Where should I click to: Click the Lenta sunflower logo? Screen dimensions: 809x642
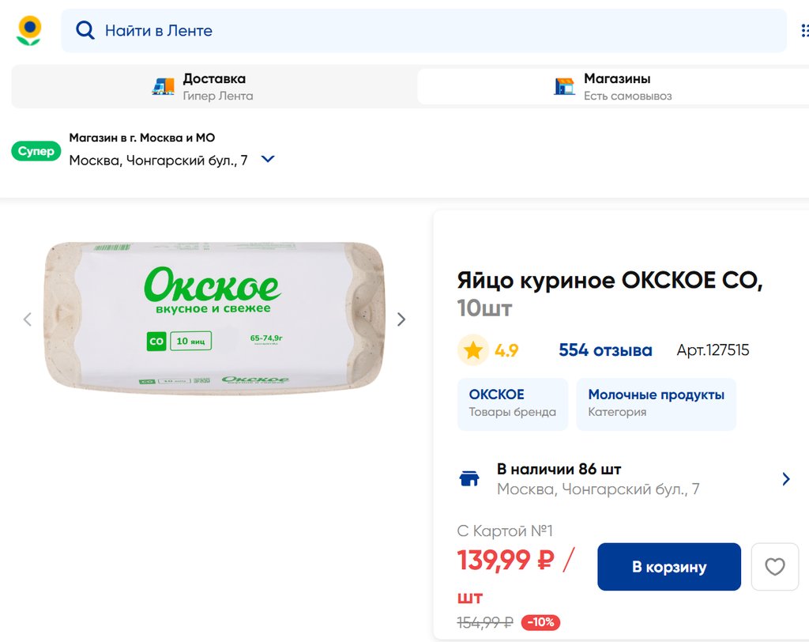tap(29, 30)
